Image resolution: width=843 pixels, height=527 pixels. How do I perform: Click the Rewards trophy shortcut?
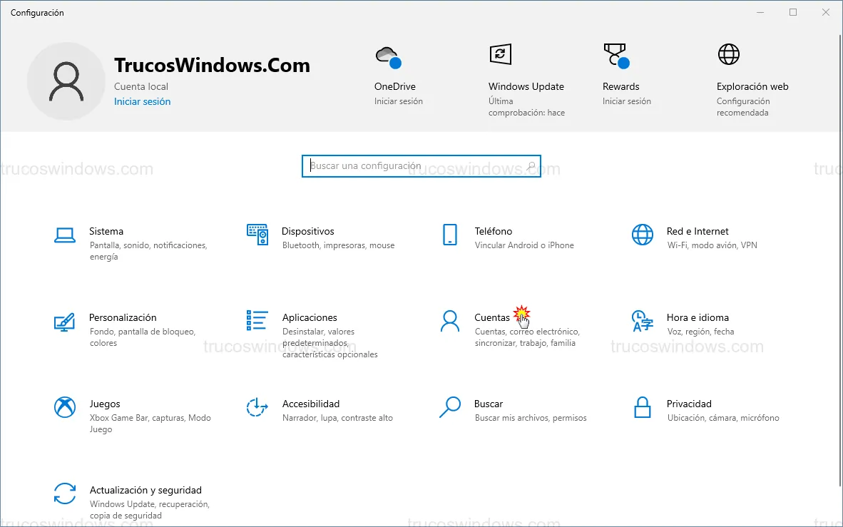click(615, 55)
